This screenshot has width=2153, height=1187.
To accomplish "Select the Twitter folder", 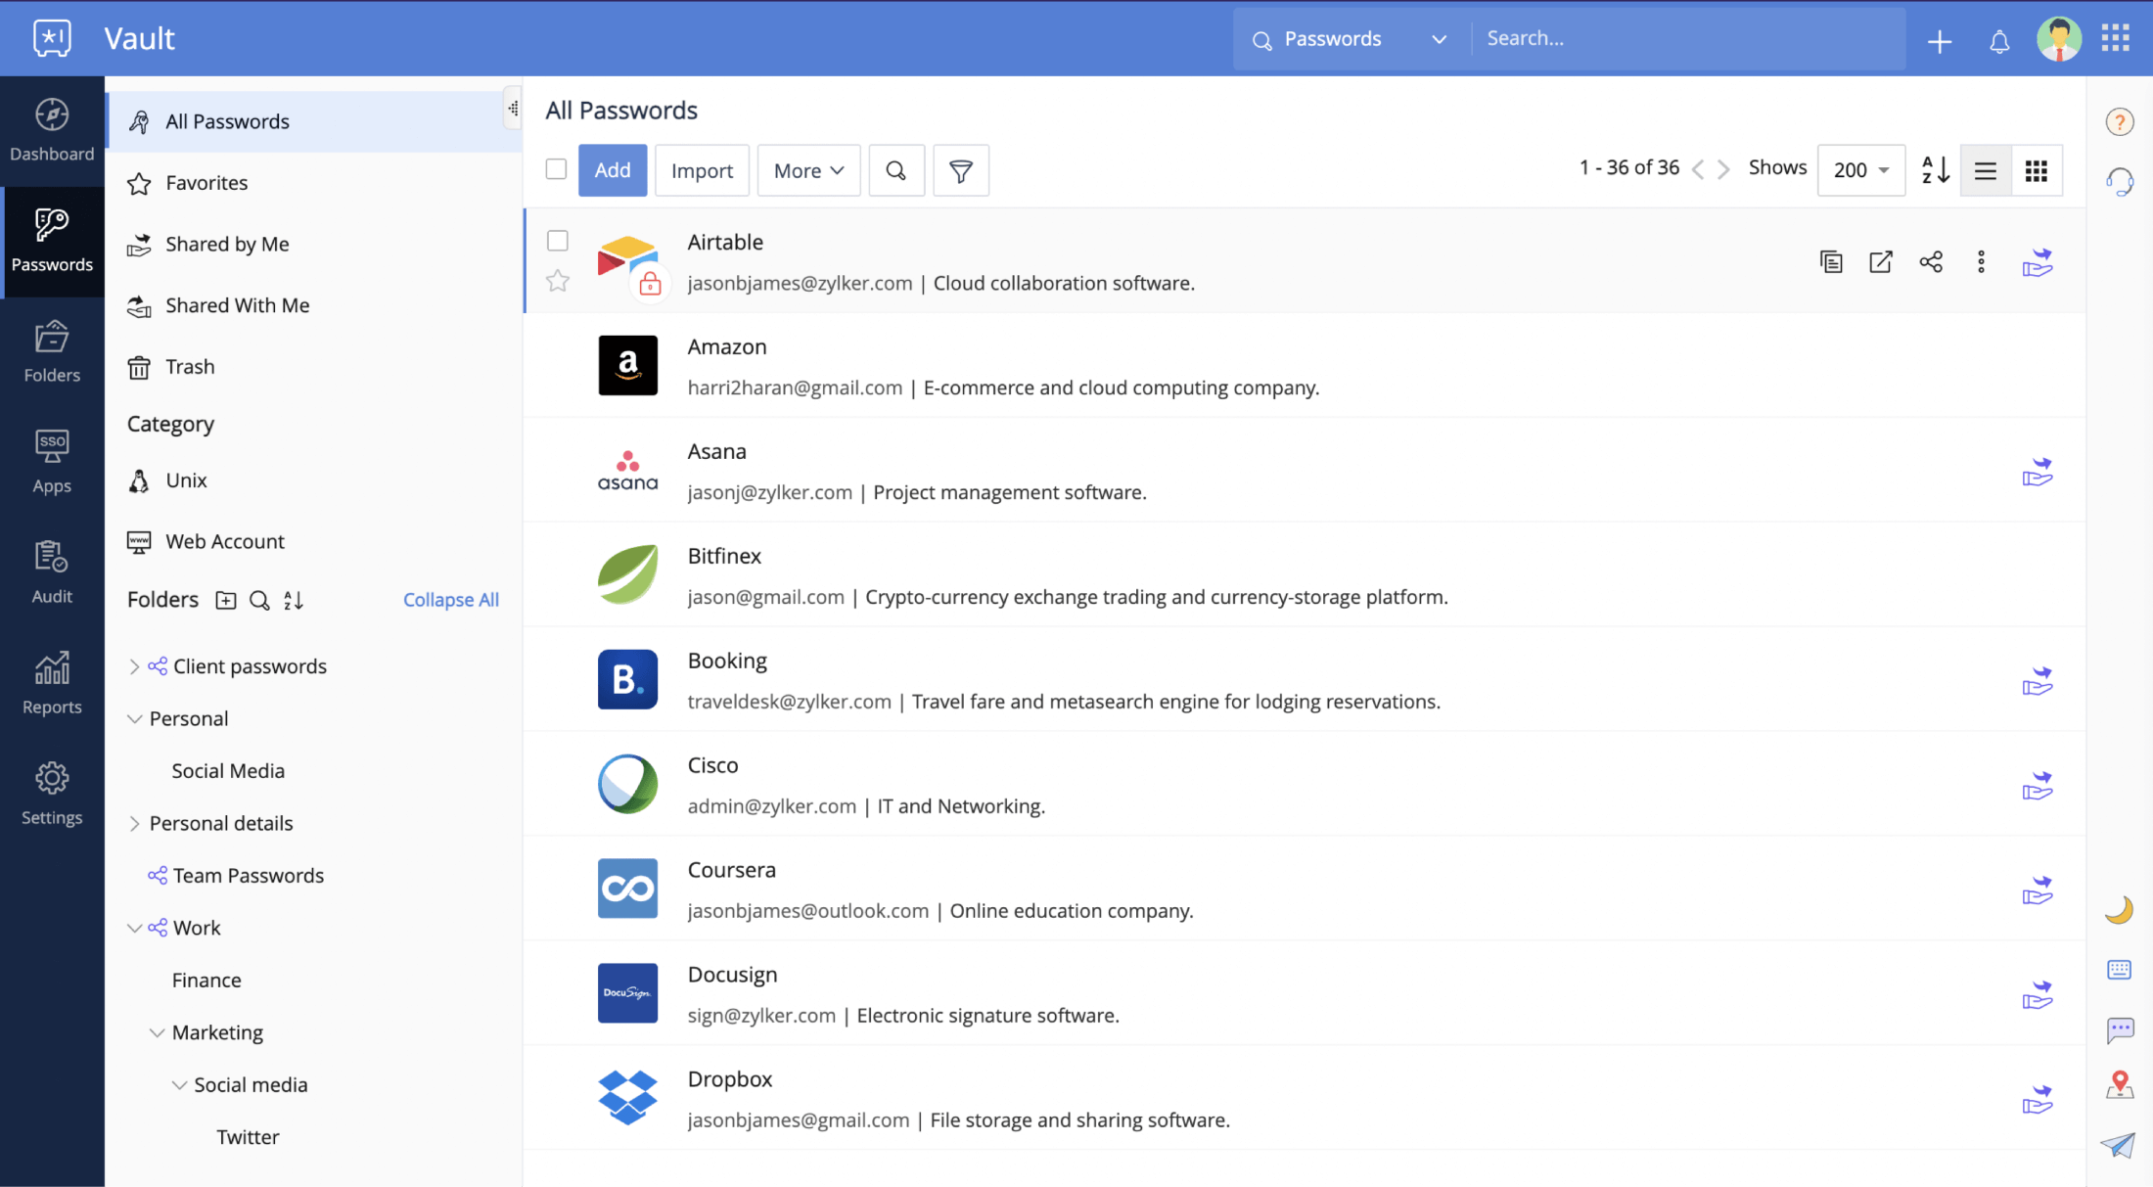I will point(248,1137).
